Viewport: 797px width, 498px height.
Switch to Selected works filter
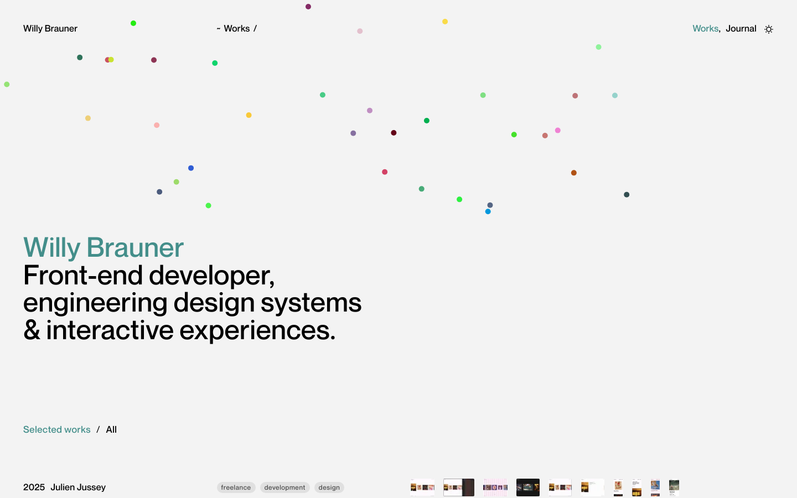(56, 429)
